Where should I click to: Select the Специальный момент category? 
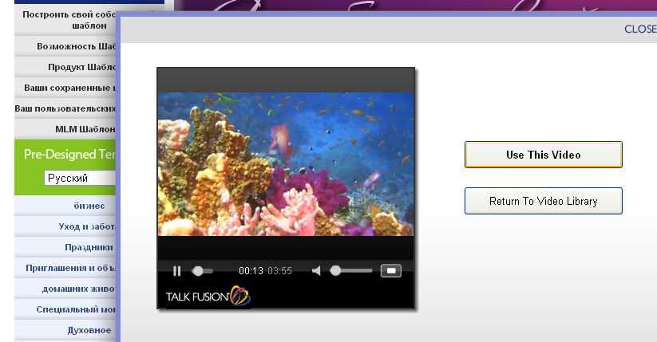65,309
